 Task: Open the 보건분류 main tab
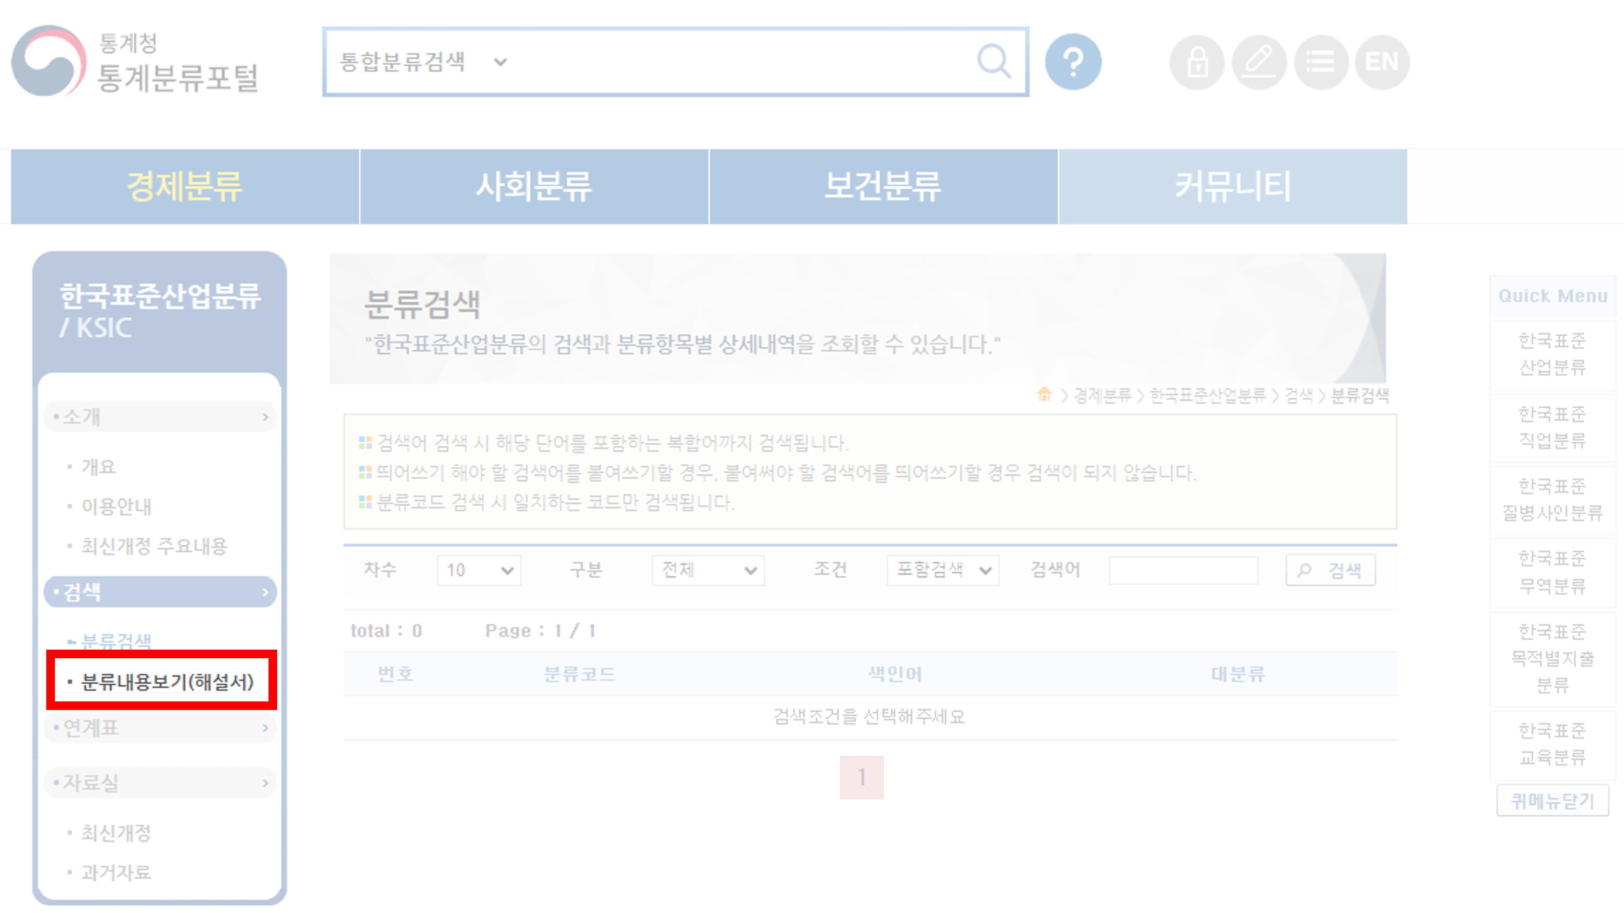[883, 186]
